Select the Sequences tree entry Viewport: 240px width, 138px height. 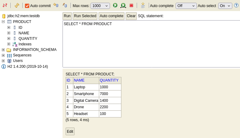click(x=22, y=55)
